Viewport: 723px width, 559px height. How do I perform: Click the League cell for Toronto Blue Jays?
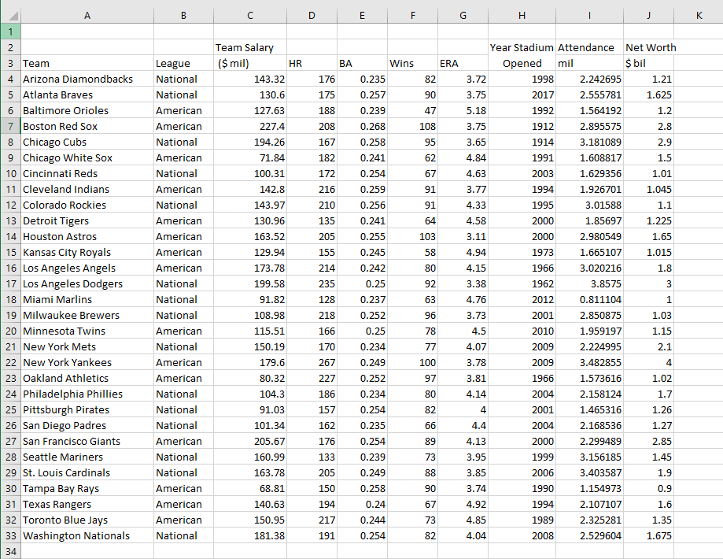(183, 520)
